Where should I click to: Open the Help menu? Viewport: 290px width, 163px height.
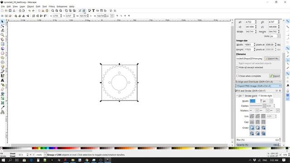click(x=72, y=6)
